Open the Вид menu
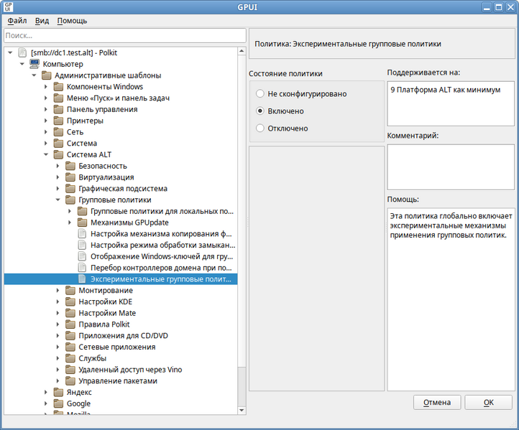The width and height of the screenshot is (519, 430). click(x=42, y=21)
